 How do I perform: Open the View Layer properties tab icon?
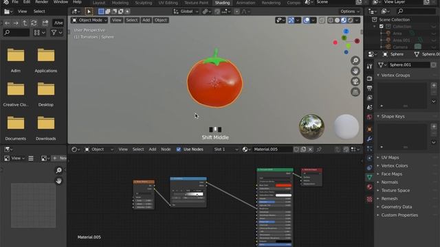369,97
